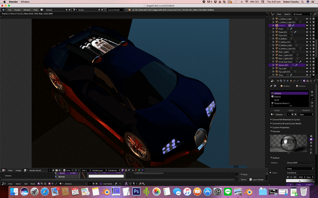Open Photoshop from the dock
The image size is (318, 198).
[136, 192]
